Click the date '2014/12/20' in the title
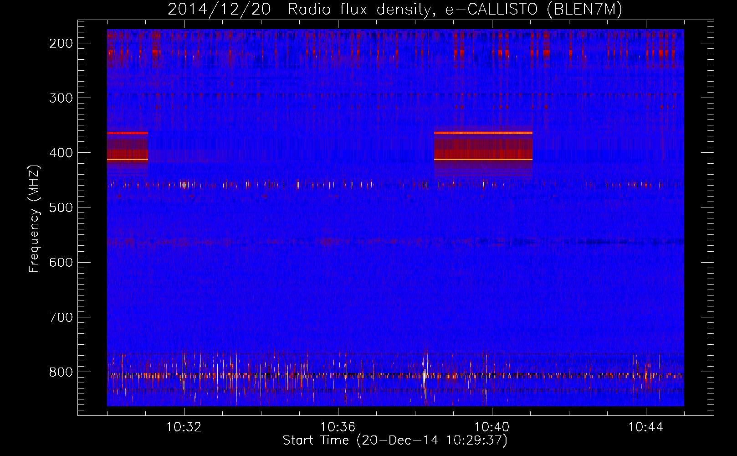This screenshot has height=456, width=737. [219, 10]
